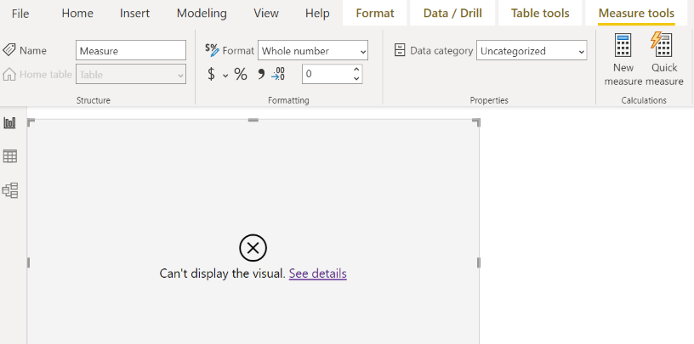The image size is (694, 344).
Task: Switch to the View tab
Action: [266, 14]
